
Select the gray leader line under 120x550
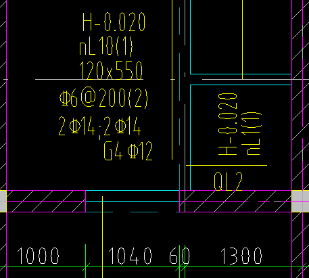89,79
